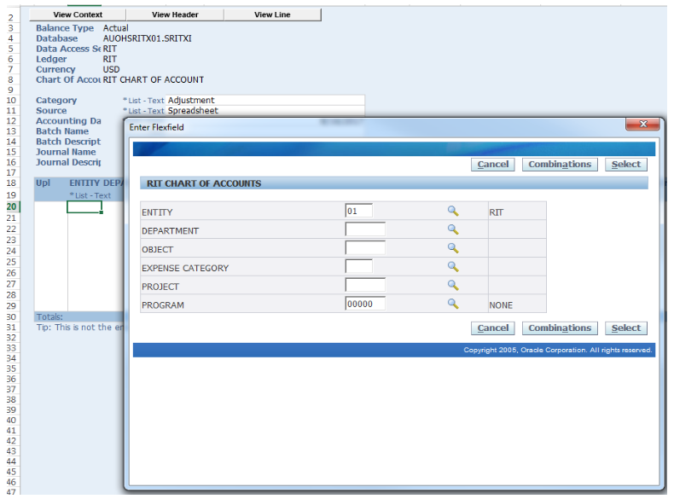
Task: Click the top Cancel button
Action: point(493,165)
